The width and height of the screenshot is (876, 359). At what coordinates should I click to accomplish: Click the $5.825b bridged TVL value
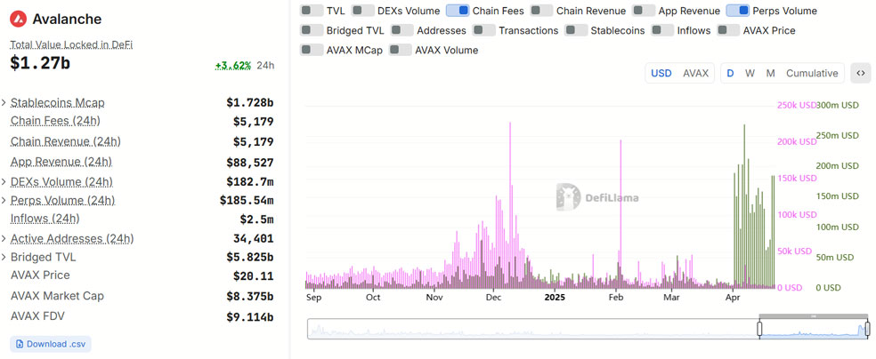click(x=250, y=257)
